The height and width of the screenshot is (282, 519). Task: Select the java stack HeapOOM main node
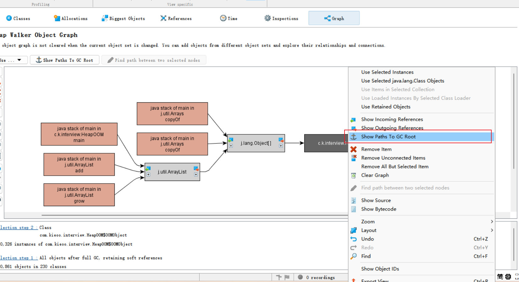(79, 134)
